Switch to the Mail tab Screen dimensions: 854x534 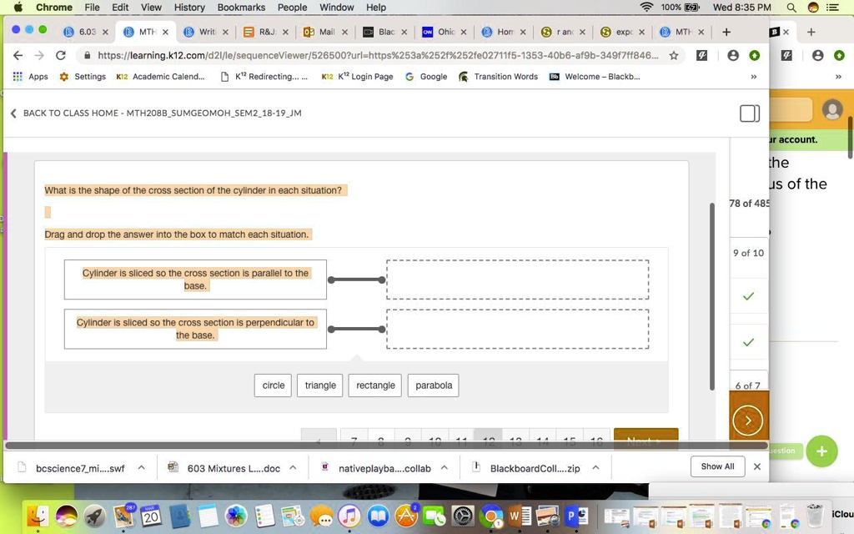(x=325, y=32)
